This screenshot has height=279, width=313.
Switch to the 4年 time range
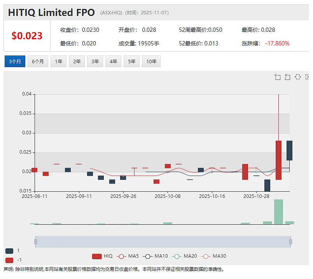[114, 61]
